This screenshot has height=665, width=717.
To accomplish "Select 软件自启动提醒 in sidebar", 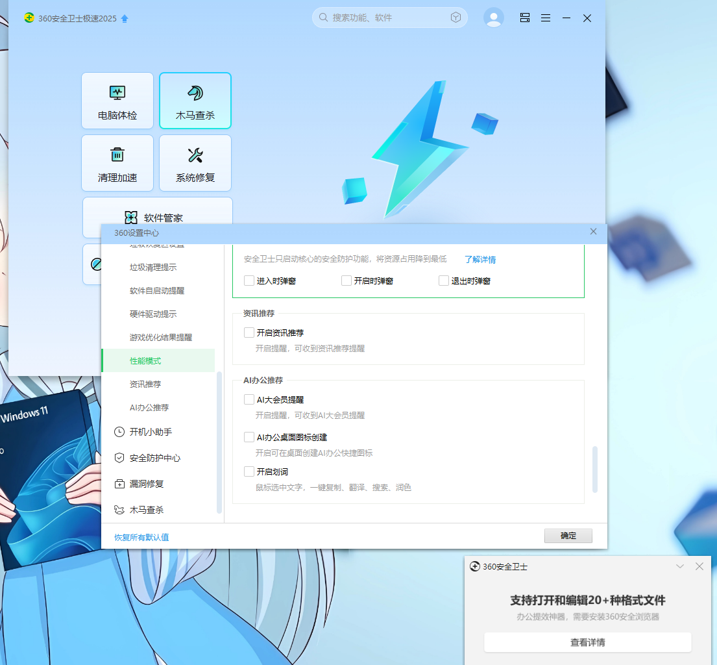I will point(158,291).
